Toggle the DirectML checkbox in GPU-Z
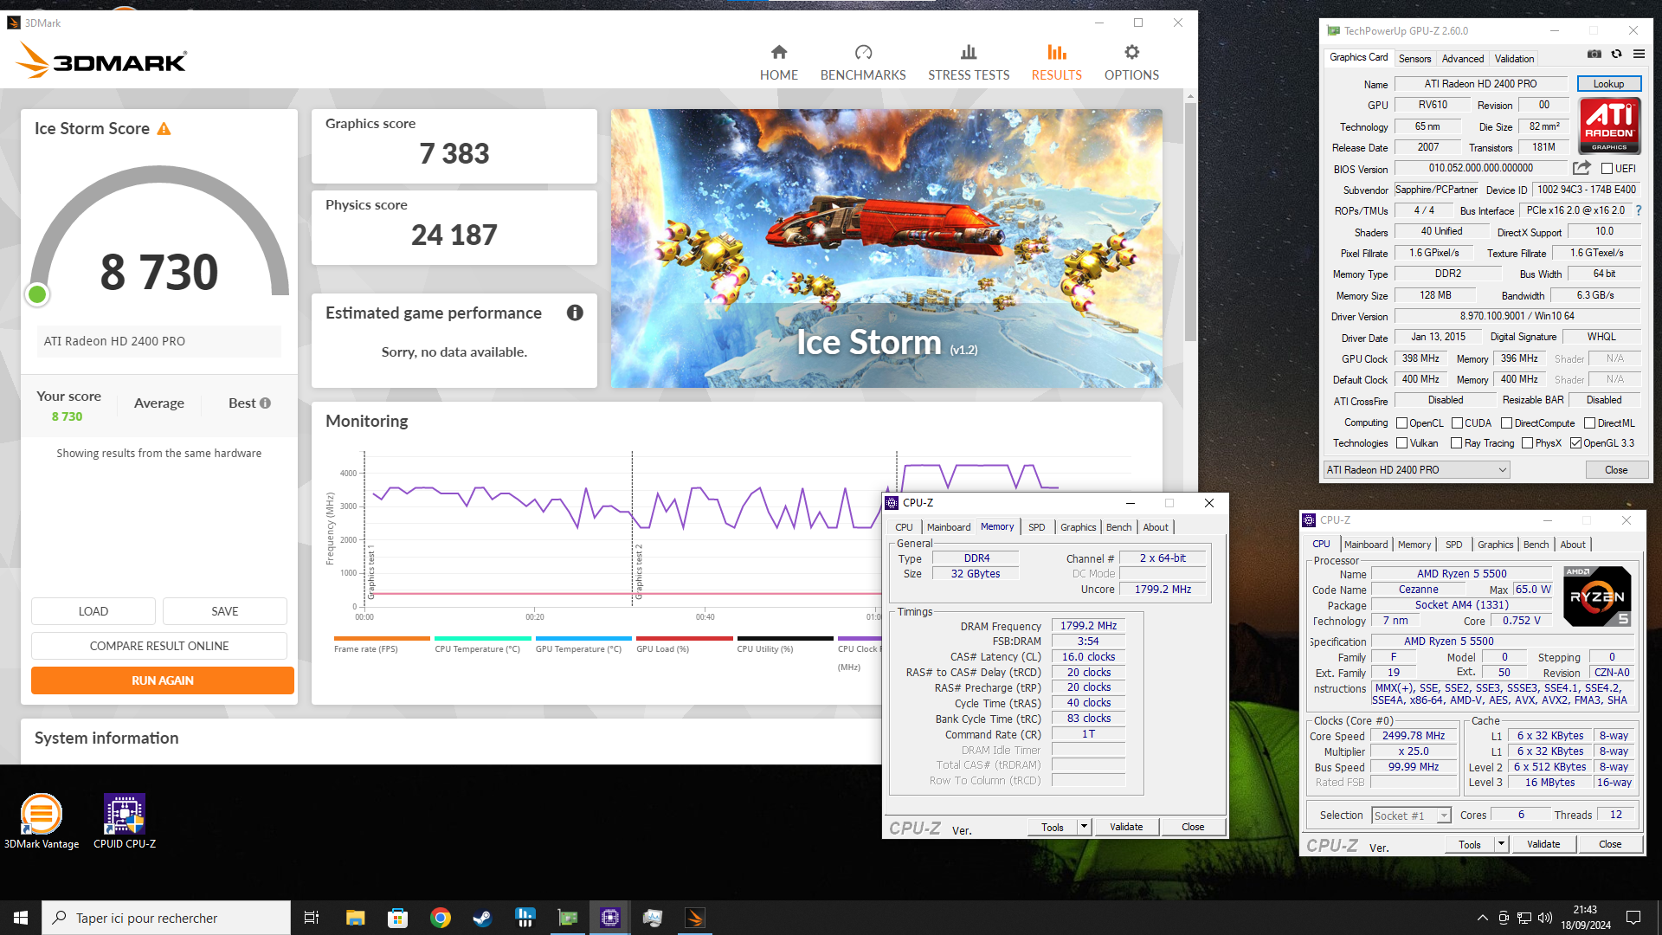 1589,423
